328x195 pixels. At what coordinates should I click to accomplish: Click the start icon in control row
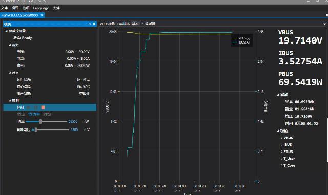click(29, 107)
